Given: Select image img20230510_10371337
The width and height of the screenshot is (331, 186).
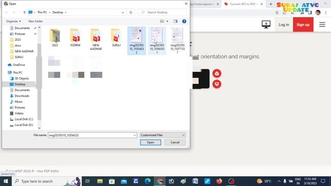Looking at the screenshot, I should click(x=177, y=41).
